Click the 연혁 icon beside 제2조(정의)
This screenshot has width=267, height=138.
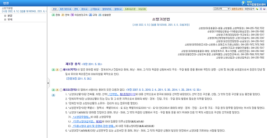pos(57,90)
